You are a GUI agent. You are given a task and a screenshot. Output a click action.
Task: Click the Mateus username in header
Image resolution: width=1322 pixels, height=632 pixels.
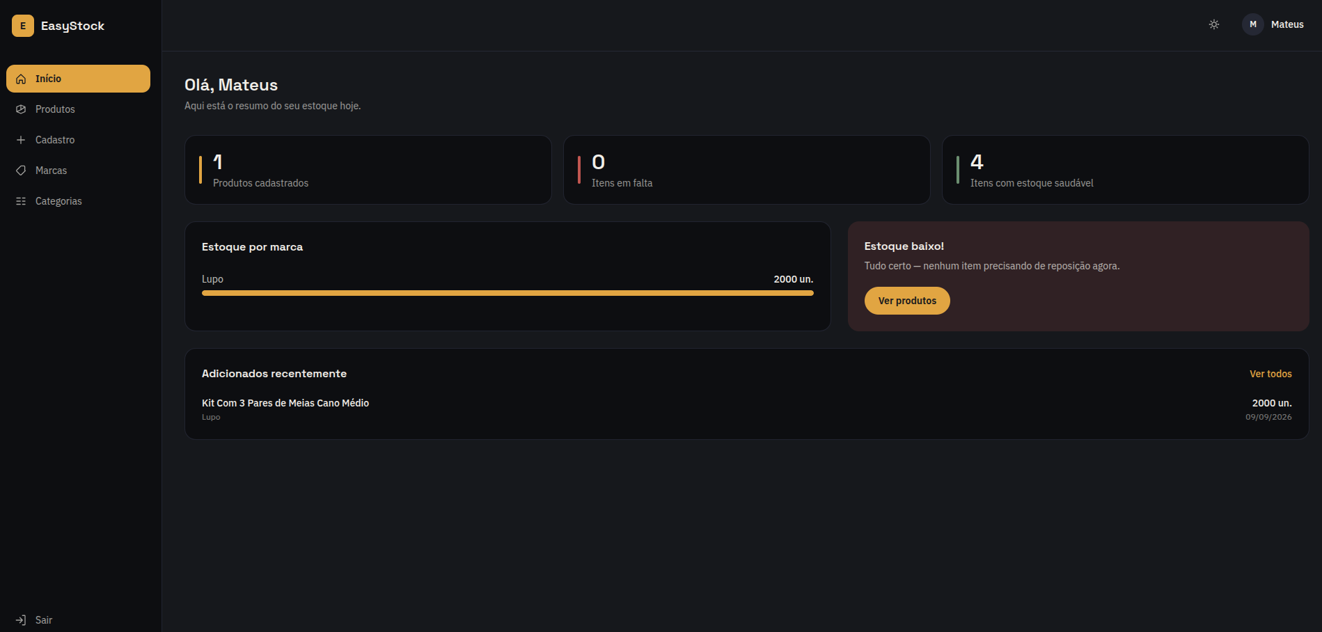(1287, 24)
